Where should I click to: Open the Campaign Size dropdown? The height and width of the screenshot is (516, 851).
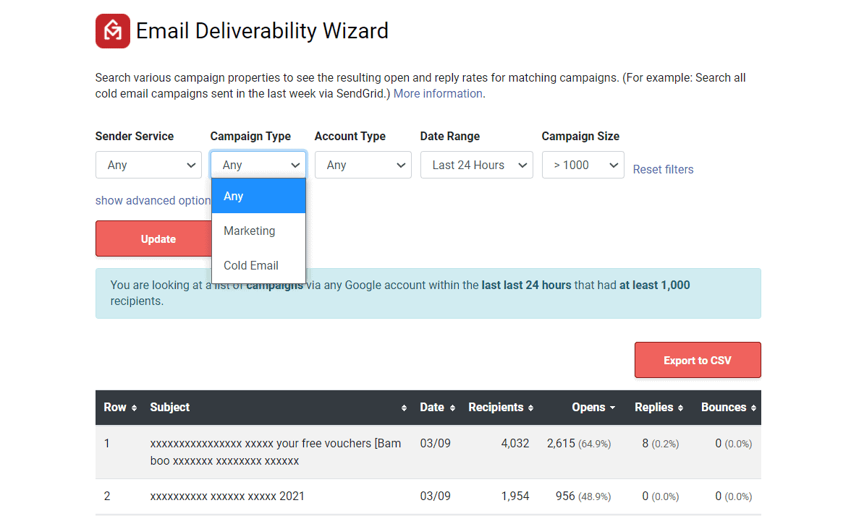click(583, 165)
